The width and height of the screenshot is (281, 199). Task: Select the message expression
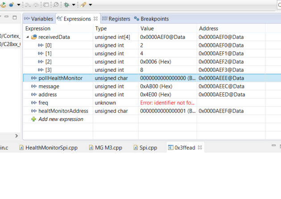coord(49,87)
